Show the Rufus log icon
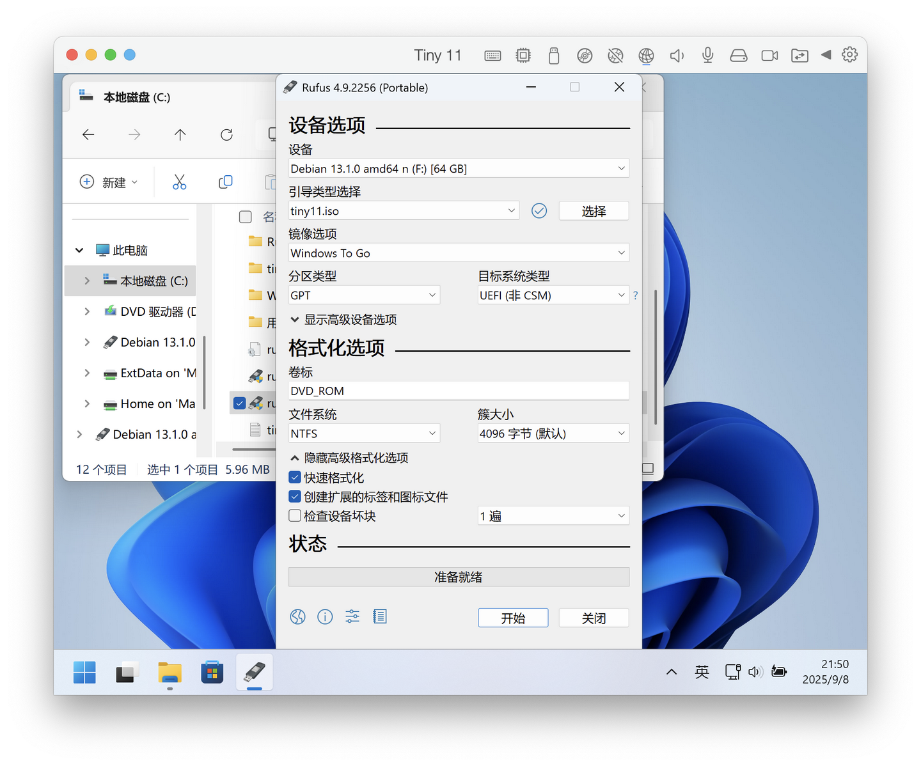This screenshot has height=766, width=921. coord(380,616)
